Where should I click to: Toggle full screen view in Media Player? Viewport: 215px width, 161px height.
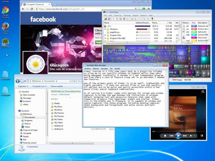tap(202, 136)
